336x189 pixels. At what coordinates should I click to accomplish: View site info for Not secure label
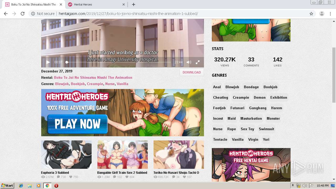[x=43, y=14]
